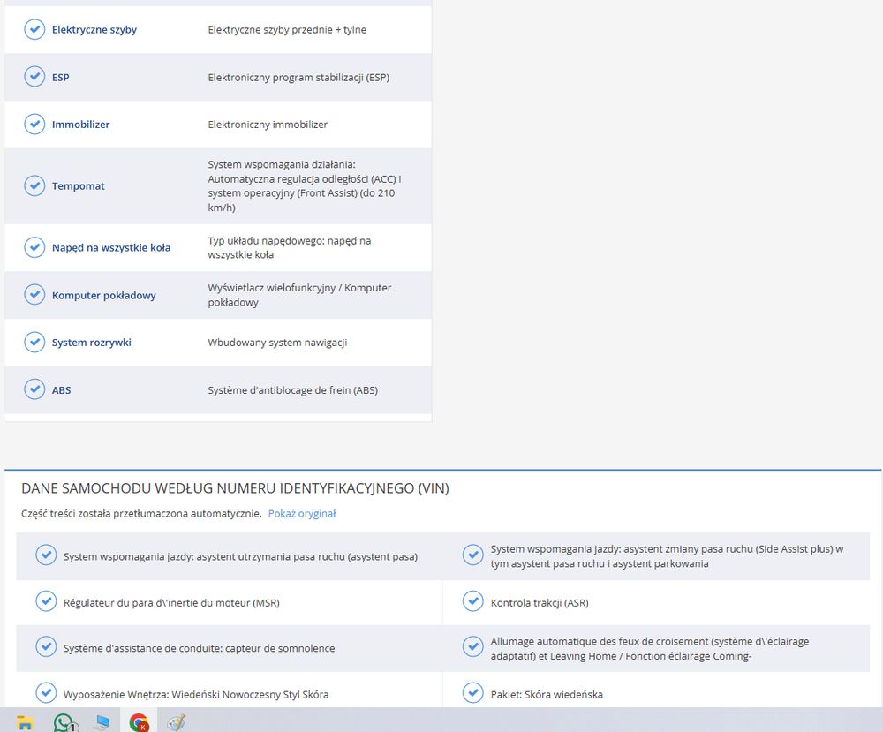
Task: Click checkmark icon beside ESP
Action: tap(34, 77)
